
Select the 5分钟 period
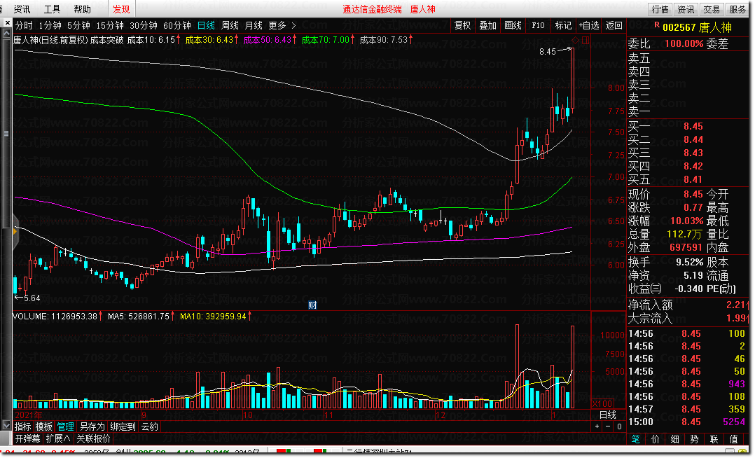[x=78, y=25]
